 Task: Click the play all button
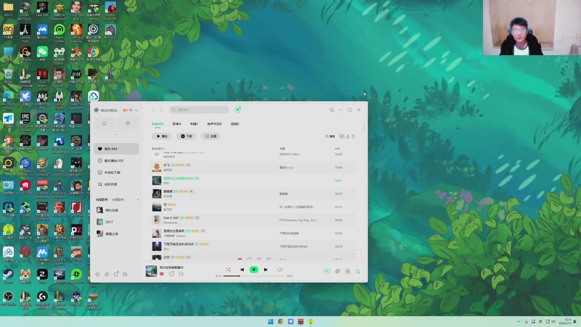[161, 136]
